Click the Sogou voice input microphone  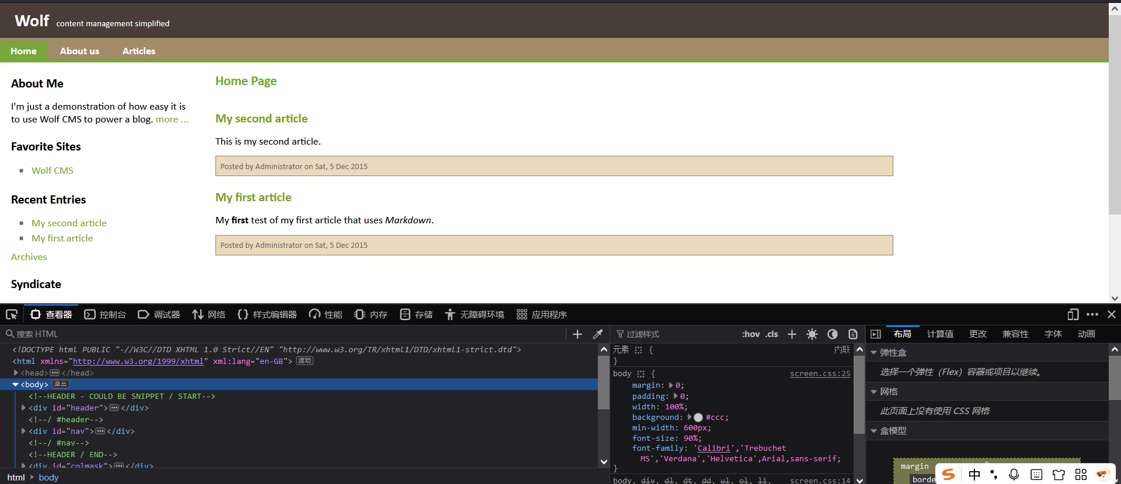pyautogui.click(x=1014, y=475)
